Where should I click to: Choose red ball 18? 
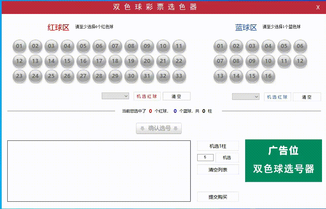click(115, 61)
